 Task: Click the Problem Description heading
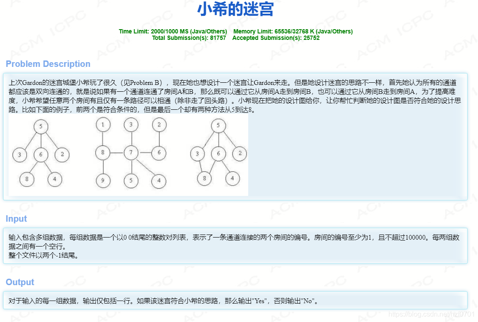(48, 64)
